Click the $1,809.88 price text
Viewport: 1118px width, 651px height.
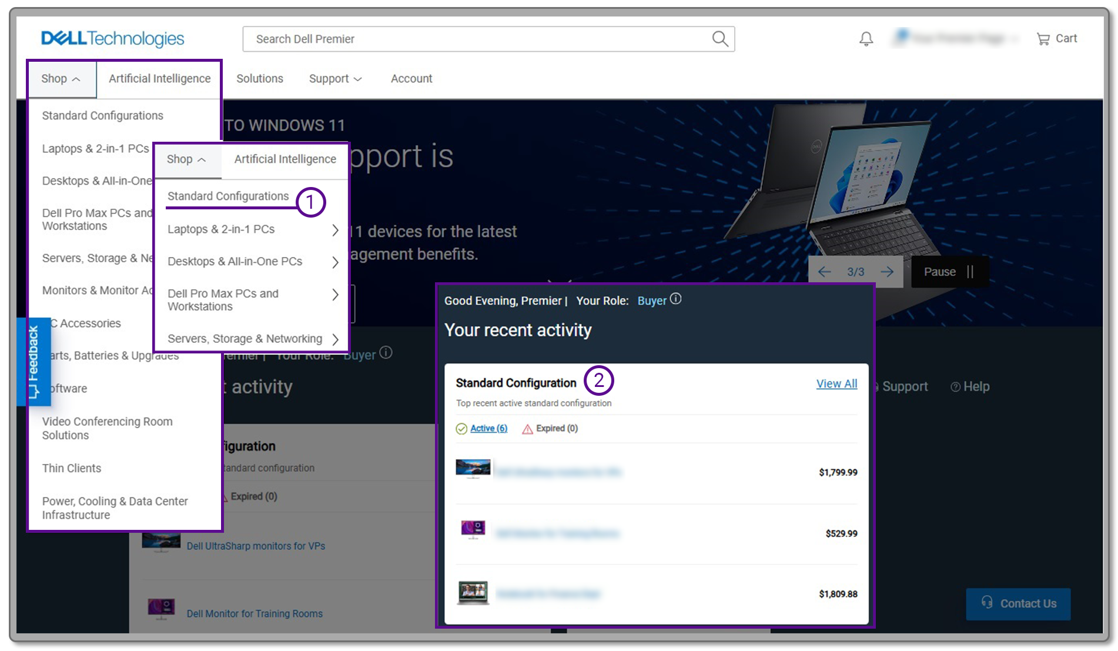tap(838, 594)
